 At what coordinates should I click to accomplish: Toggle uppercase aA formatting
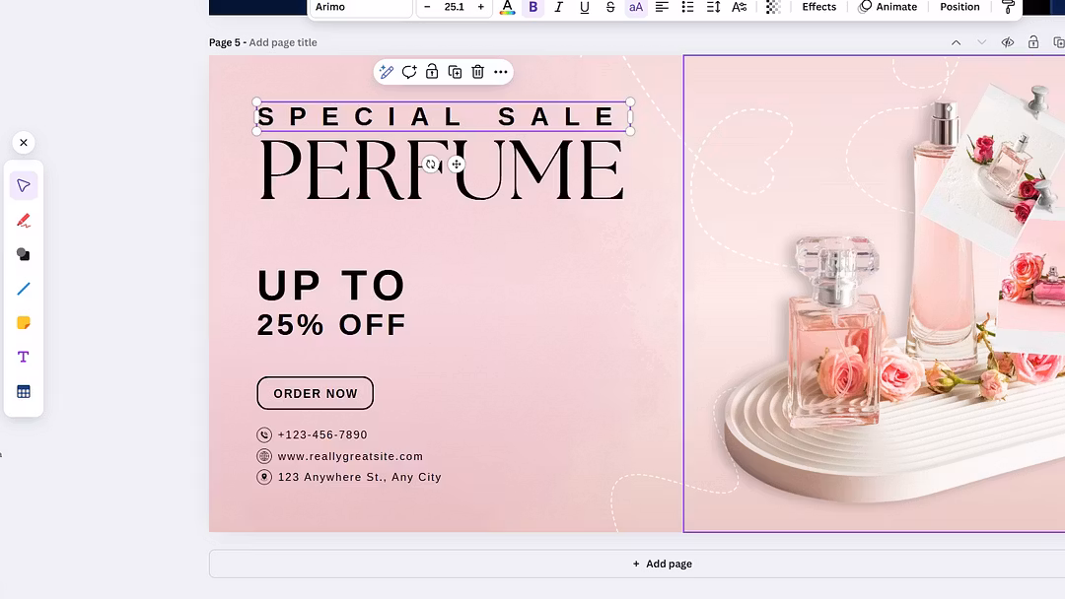pos(636,8)
